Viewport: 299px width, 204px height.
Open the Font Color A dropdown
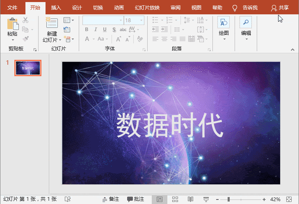point(94,39)
